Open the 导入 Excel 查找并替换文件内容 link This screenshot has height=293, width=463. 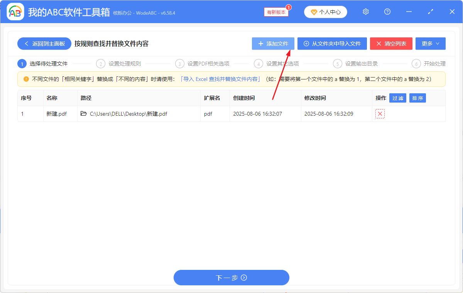pyautogui.click(x=220, y=79)
